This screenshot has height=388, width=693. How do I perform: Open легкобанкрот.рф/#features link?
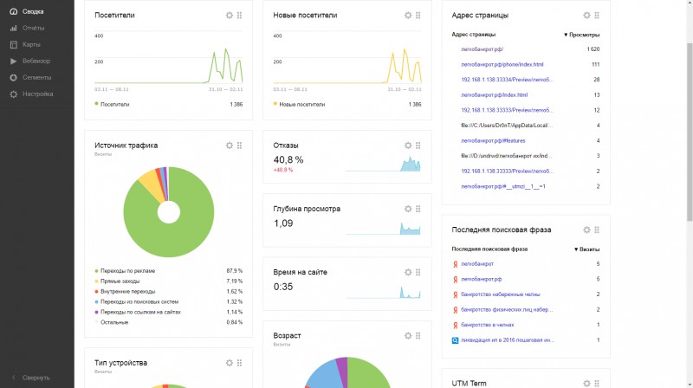coord(493,140)
